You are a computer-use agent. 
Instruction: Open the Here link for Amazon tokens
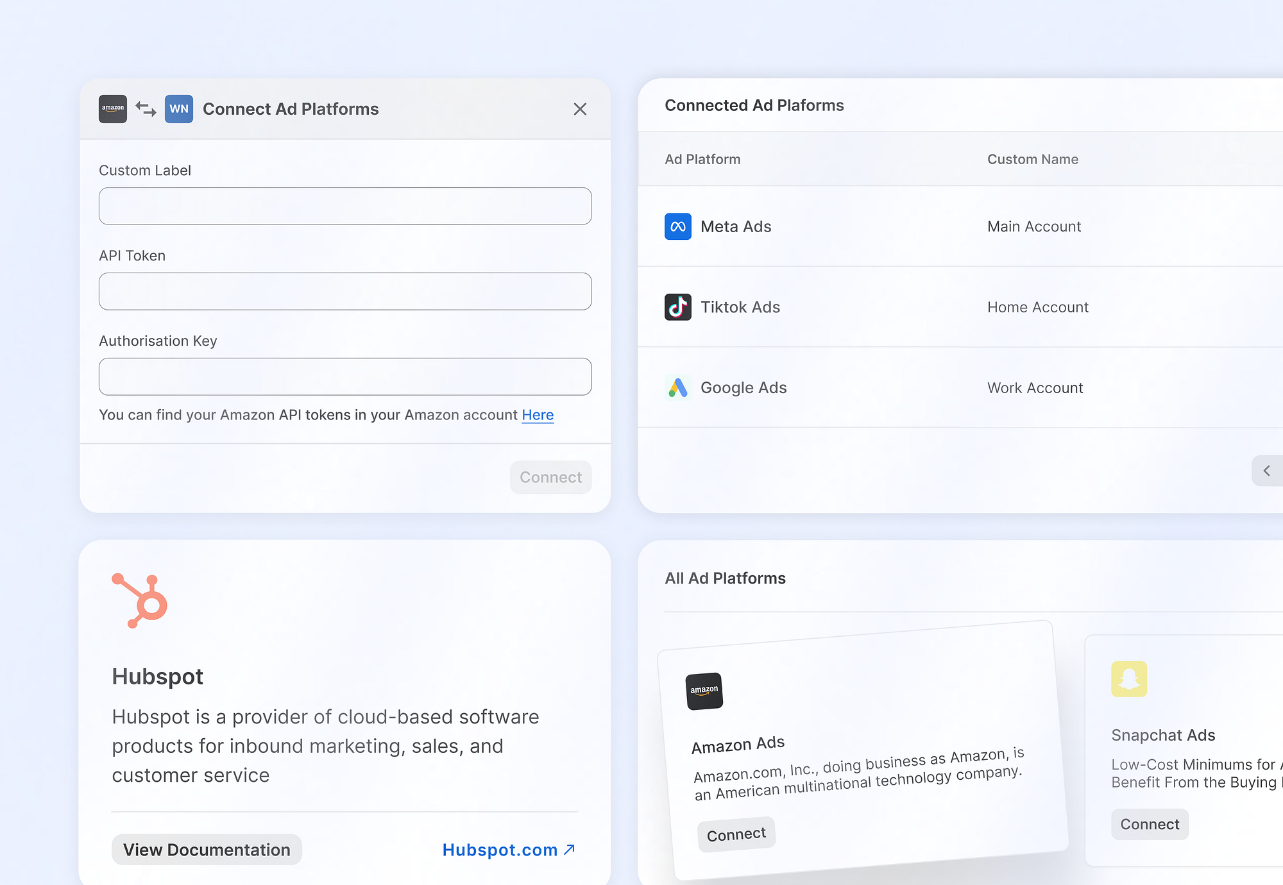tap(538, 415)
